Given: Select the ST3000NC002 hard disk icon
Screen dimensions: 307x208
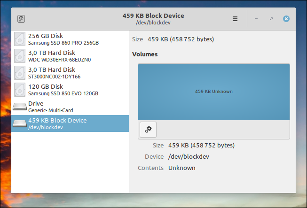Looking at the screenshot, I should coord(20,73).
